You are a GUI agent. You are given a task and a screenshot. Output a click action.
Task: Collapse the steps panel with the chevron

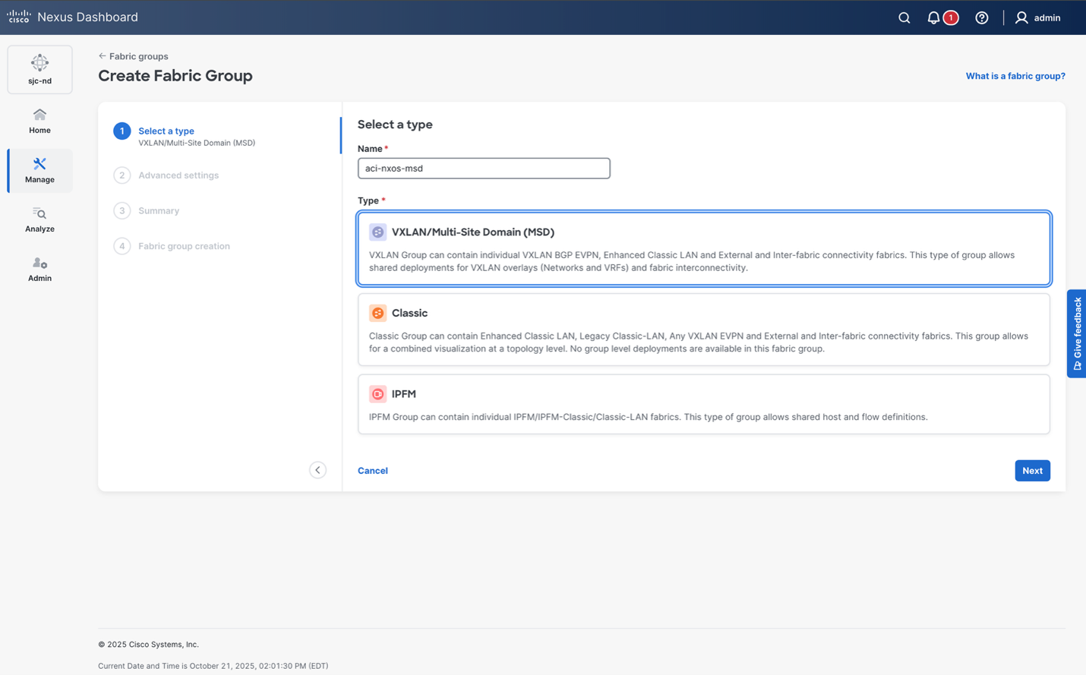(317, 470)
